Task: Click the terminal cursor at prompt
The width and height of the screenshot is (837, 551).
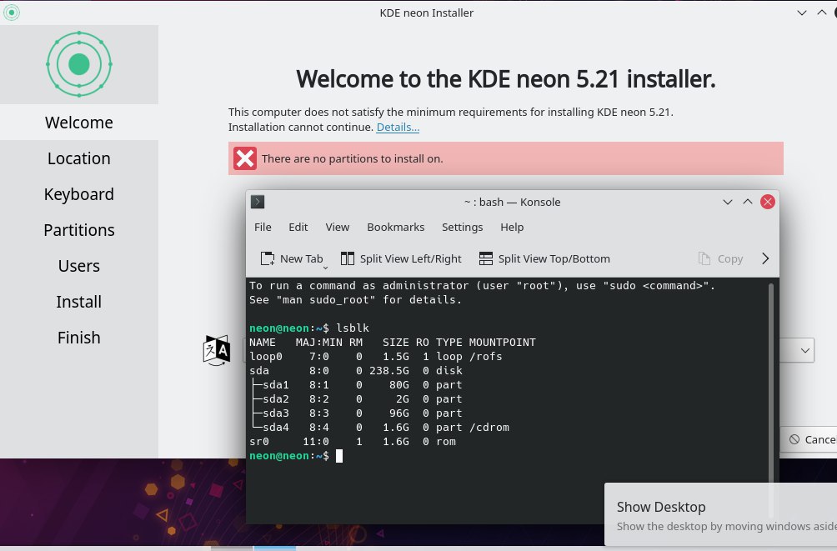Action: 339,455
